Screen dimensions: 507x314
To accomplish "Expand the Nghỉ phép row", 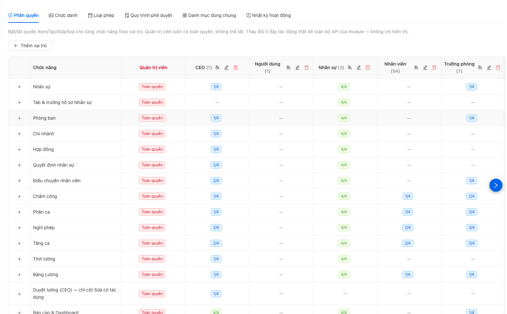I will pyautogui.click(x=19, y=228).
